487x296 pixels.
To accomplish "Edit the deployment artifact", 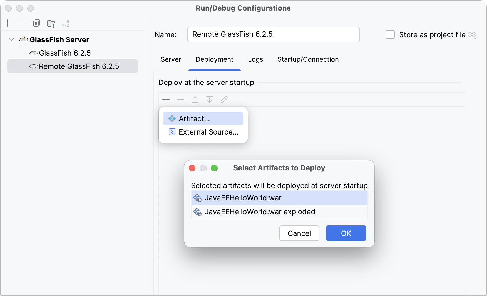I will tap(224, 99).
